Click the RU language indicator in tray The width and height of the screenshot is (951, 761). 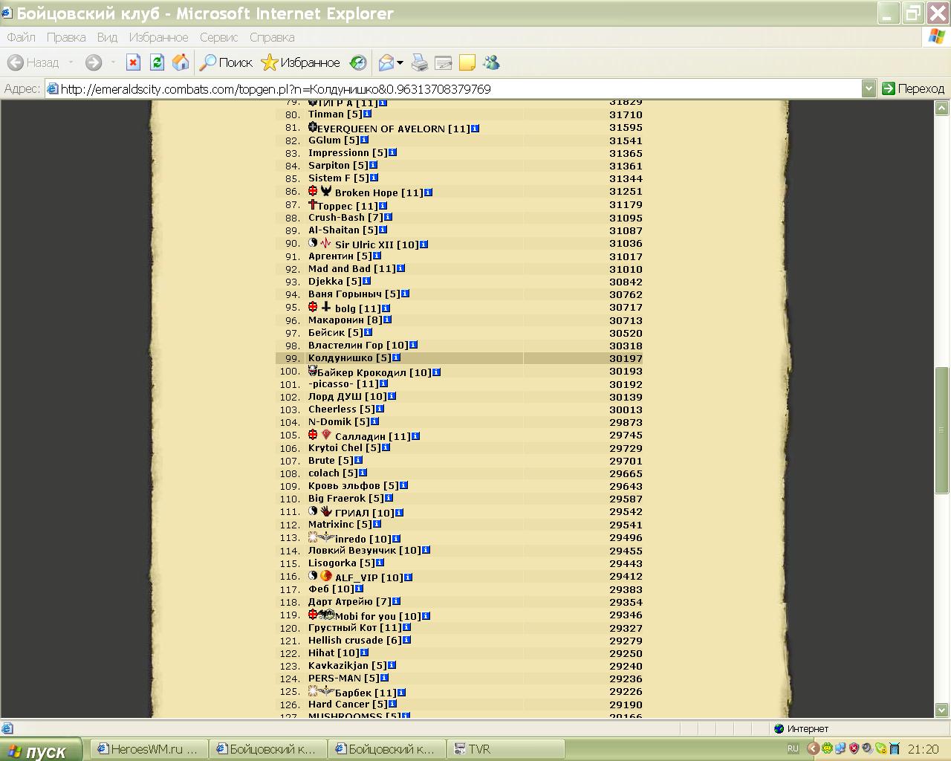pyautogui.click(x=793, y=749)
